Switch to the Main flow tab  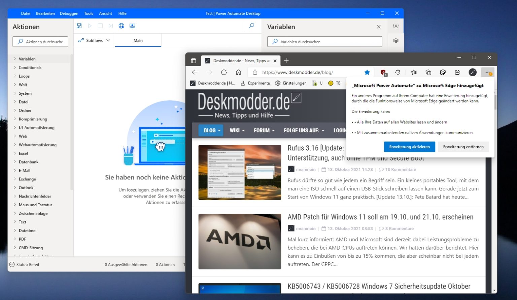click(x=138, y=40)
